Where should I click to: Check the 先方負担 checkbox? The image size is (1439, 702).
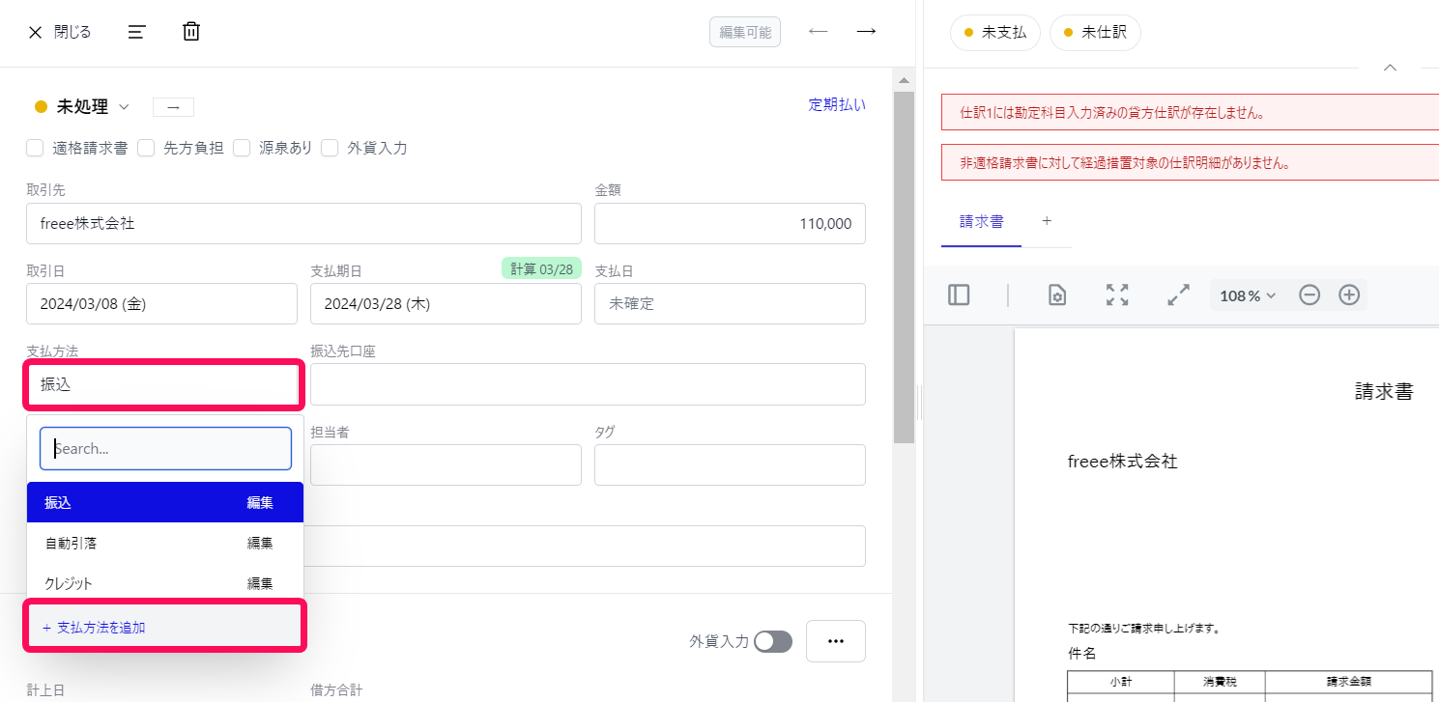(146, 148)
